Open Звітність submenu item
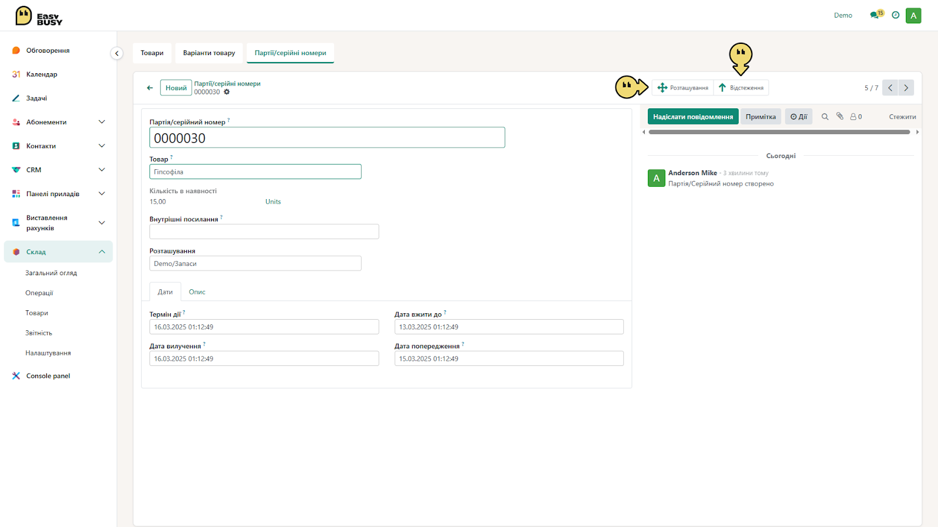The width and height of the screenshot is (938, 527). click(x=39, y=333)
